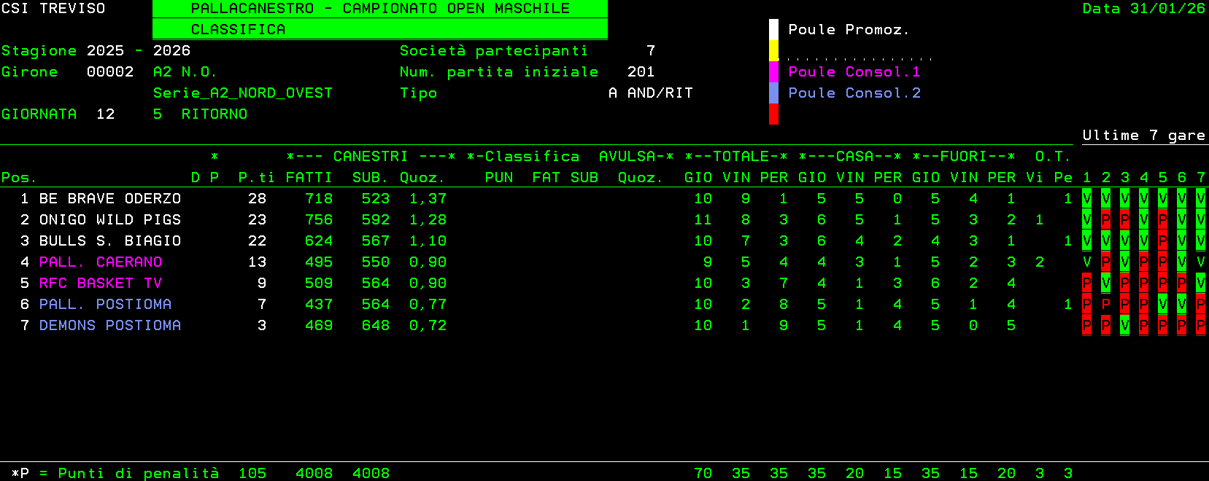Viewport: 1209px width, 481px height.
Task: Click the Girone value 00002
Action: click(x=110, y=71)
